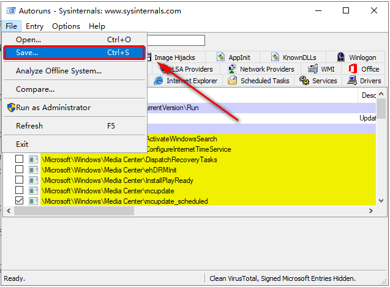Click the ActivateWindowsSearch entry text
The width and height of the screenshot is (390, 287).
click(x=182, y=139)
